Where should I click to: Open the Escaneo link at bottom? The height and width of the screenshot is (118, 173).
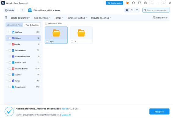pyautogui.click(x=66, y=115)
